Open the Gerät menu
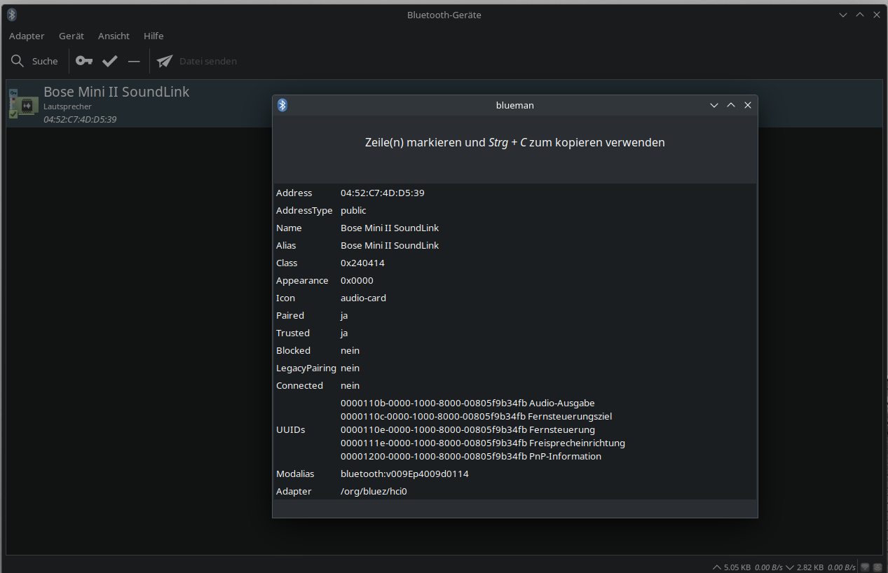The width and height of the screenshot is (888, 573). 71,36
